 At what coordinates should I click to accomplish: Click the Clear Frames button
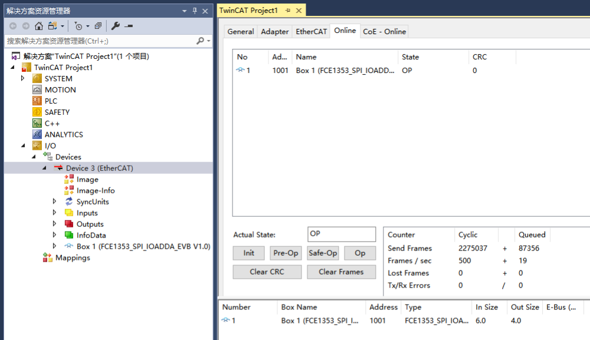341,272
